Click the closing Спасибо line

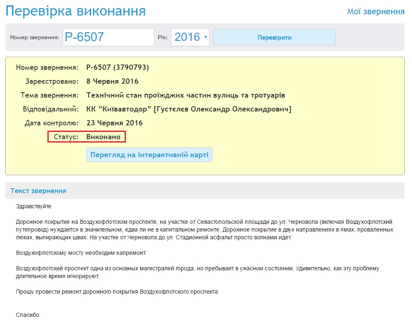pos(28,315)
